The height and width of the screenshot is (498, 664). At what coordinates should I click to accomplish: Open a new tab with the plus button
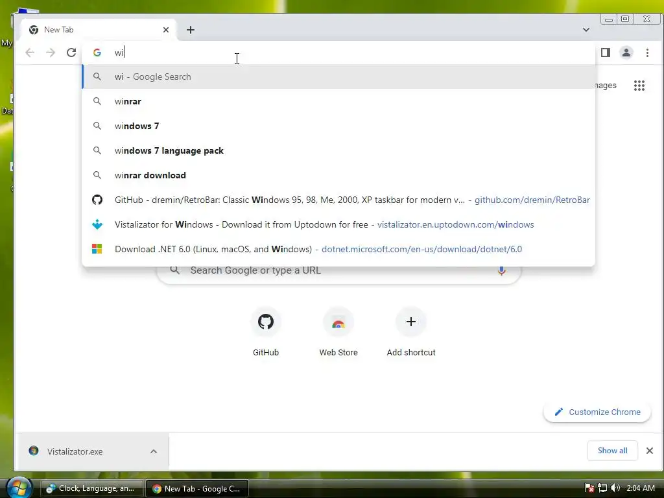click(191, 30)
